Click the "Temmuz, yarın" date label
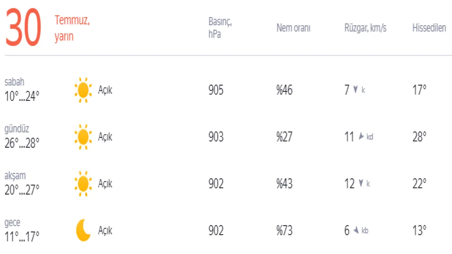 pyautogui.click(x=72, y=29)
